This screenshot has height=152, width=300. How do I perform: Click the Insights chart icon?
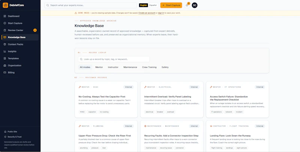tap(5, 51)
